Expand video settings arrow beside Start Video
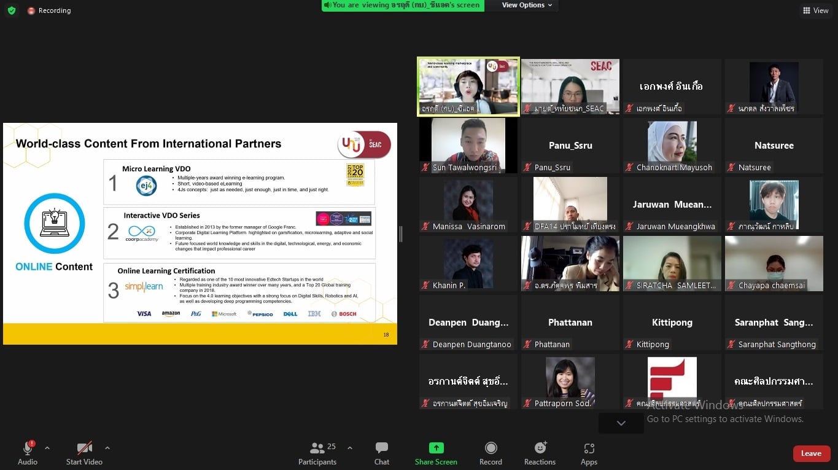 point(107,448)
